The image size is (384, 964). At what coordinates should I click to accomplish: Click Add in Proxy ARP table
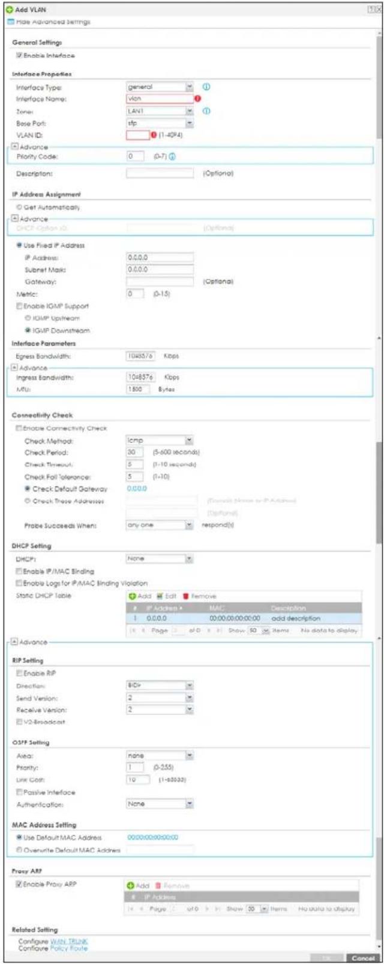click(x=139, y=885)
